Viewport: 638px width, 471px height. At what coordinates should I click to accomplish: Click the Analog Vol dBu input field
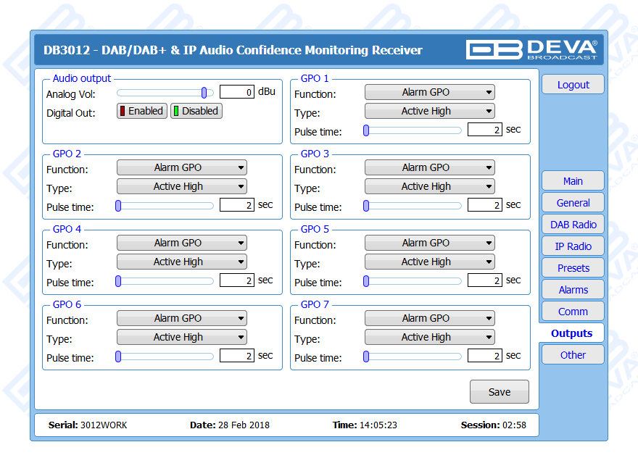236,92
